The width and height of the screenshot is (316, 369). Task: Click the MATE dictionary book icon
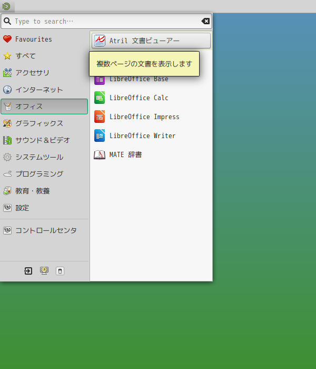coord(100,155)
